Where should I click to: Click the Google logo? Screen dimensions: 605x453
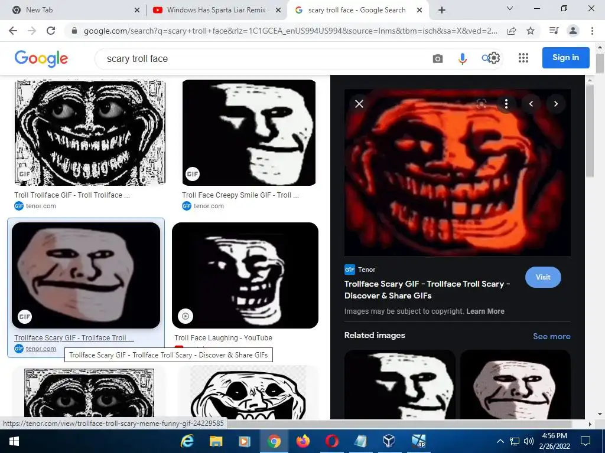tap(41, 59)
